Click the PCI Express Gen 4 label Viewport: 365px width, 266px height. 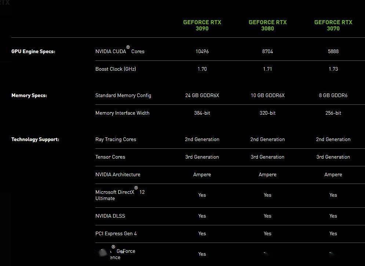pos(116,233)
